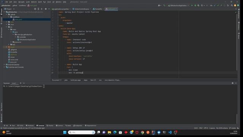243x137 pixels.
Task: Collapse the .github folder in project tree
Action: pyautogui.click(x=7, y=14)
